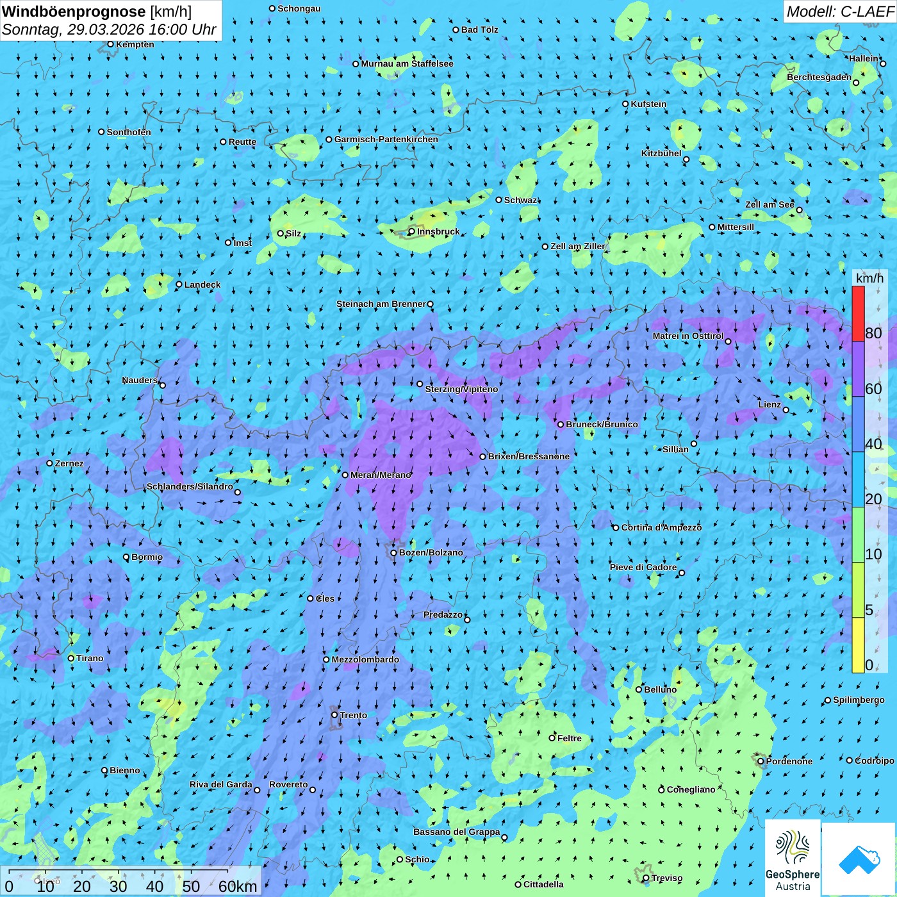Click the Modell: C-LAEF label
The image size is (897, 897).
click(x=840, y=12)
